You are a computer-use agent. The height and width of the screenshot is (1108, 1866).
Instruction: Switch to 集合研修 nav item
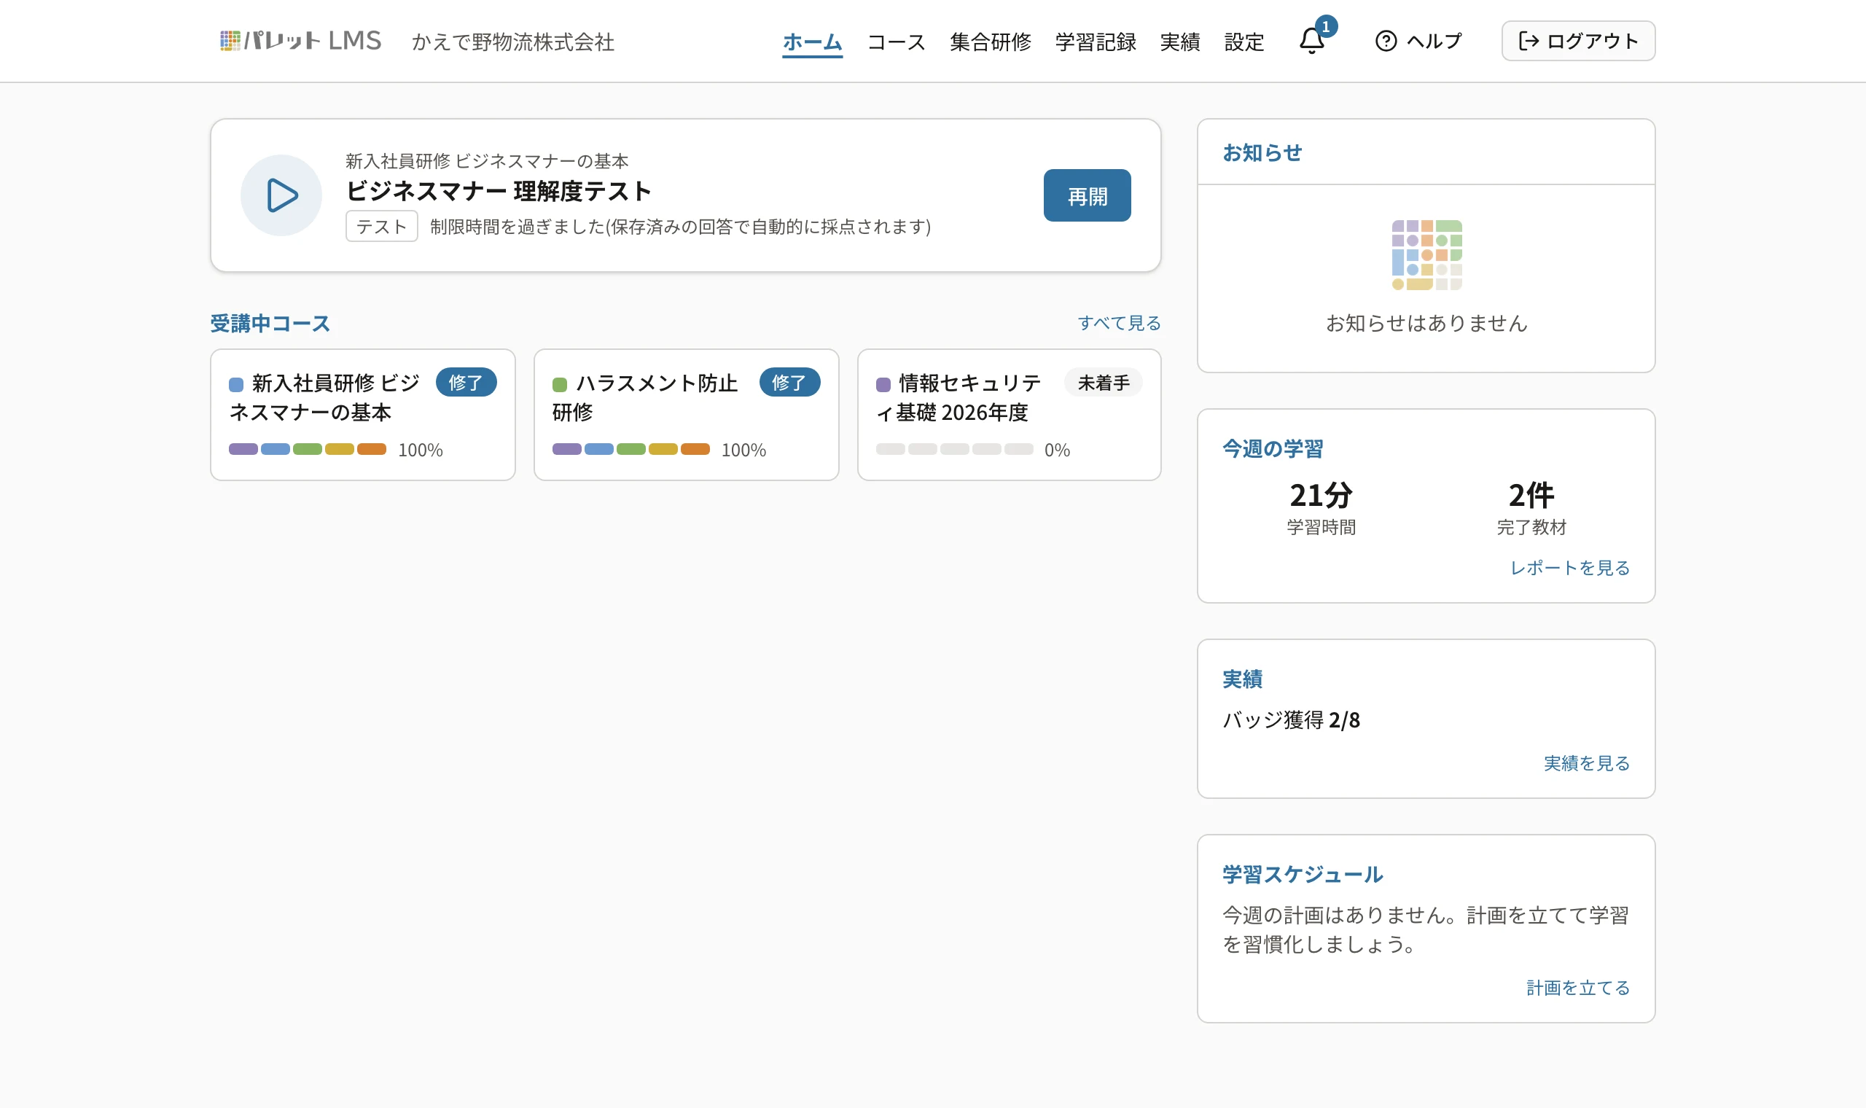point(991,42)
